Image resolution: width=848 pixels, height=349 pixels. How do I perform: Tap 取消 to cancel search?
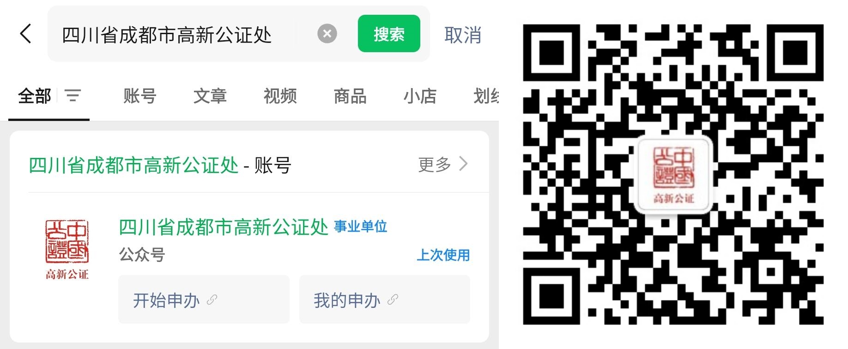point(463,35)
